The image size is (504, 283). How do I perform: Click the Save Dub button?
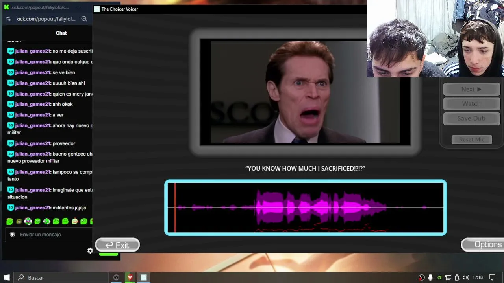point(472,118)
